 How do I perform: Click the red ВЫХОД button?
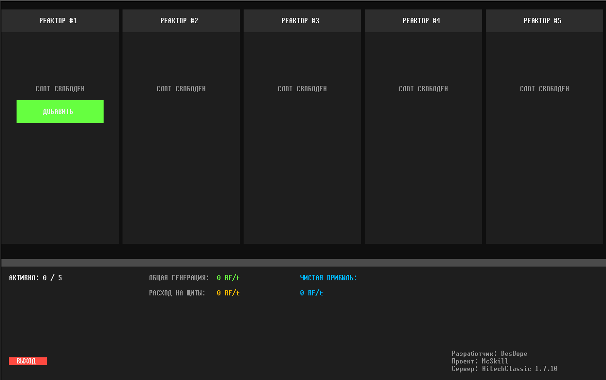pos(28,361)
